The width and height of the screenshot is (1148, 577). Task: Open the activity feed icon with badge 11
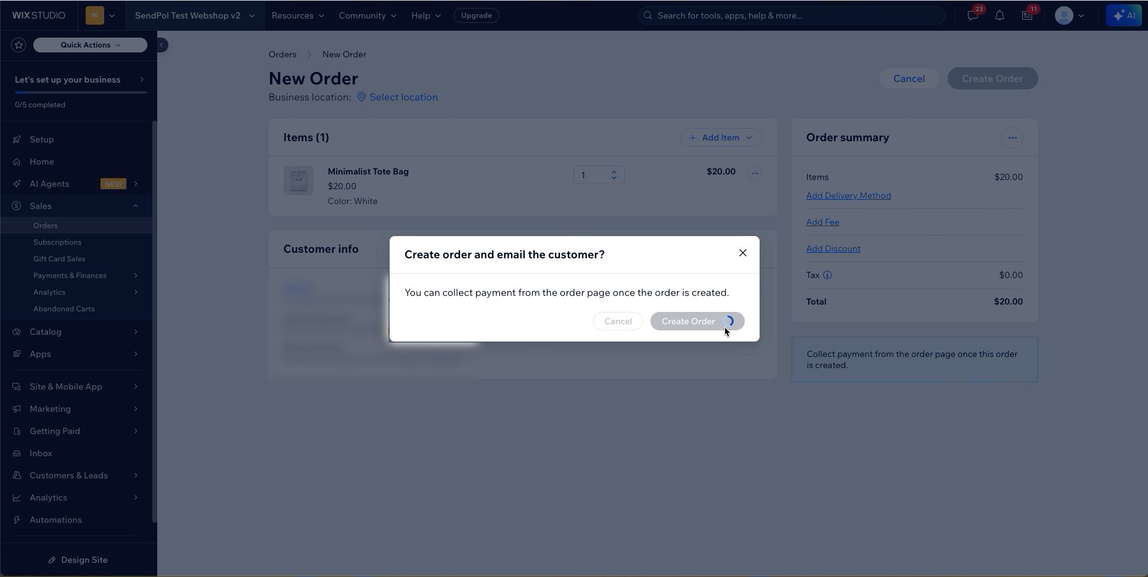tap(1027, 15)
